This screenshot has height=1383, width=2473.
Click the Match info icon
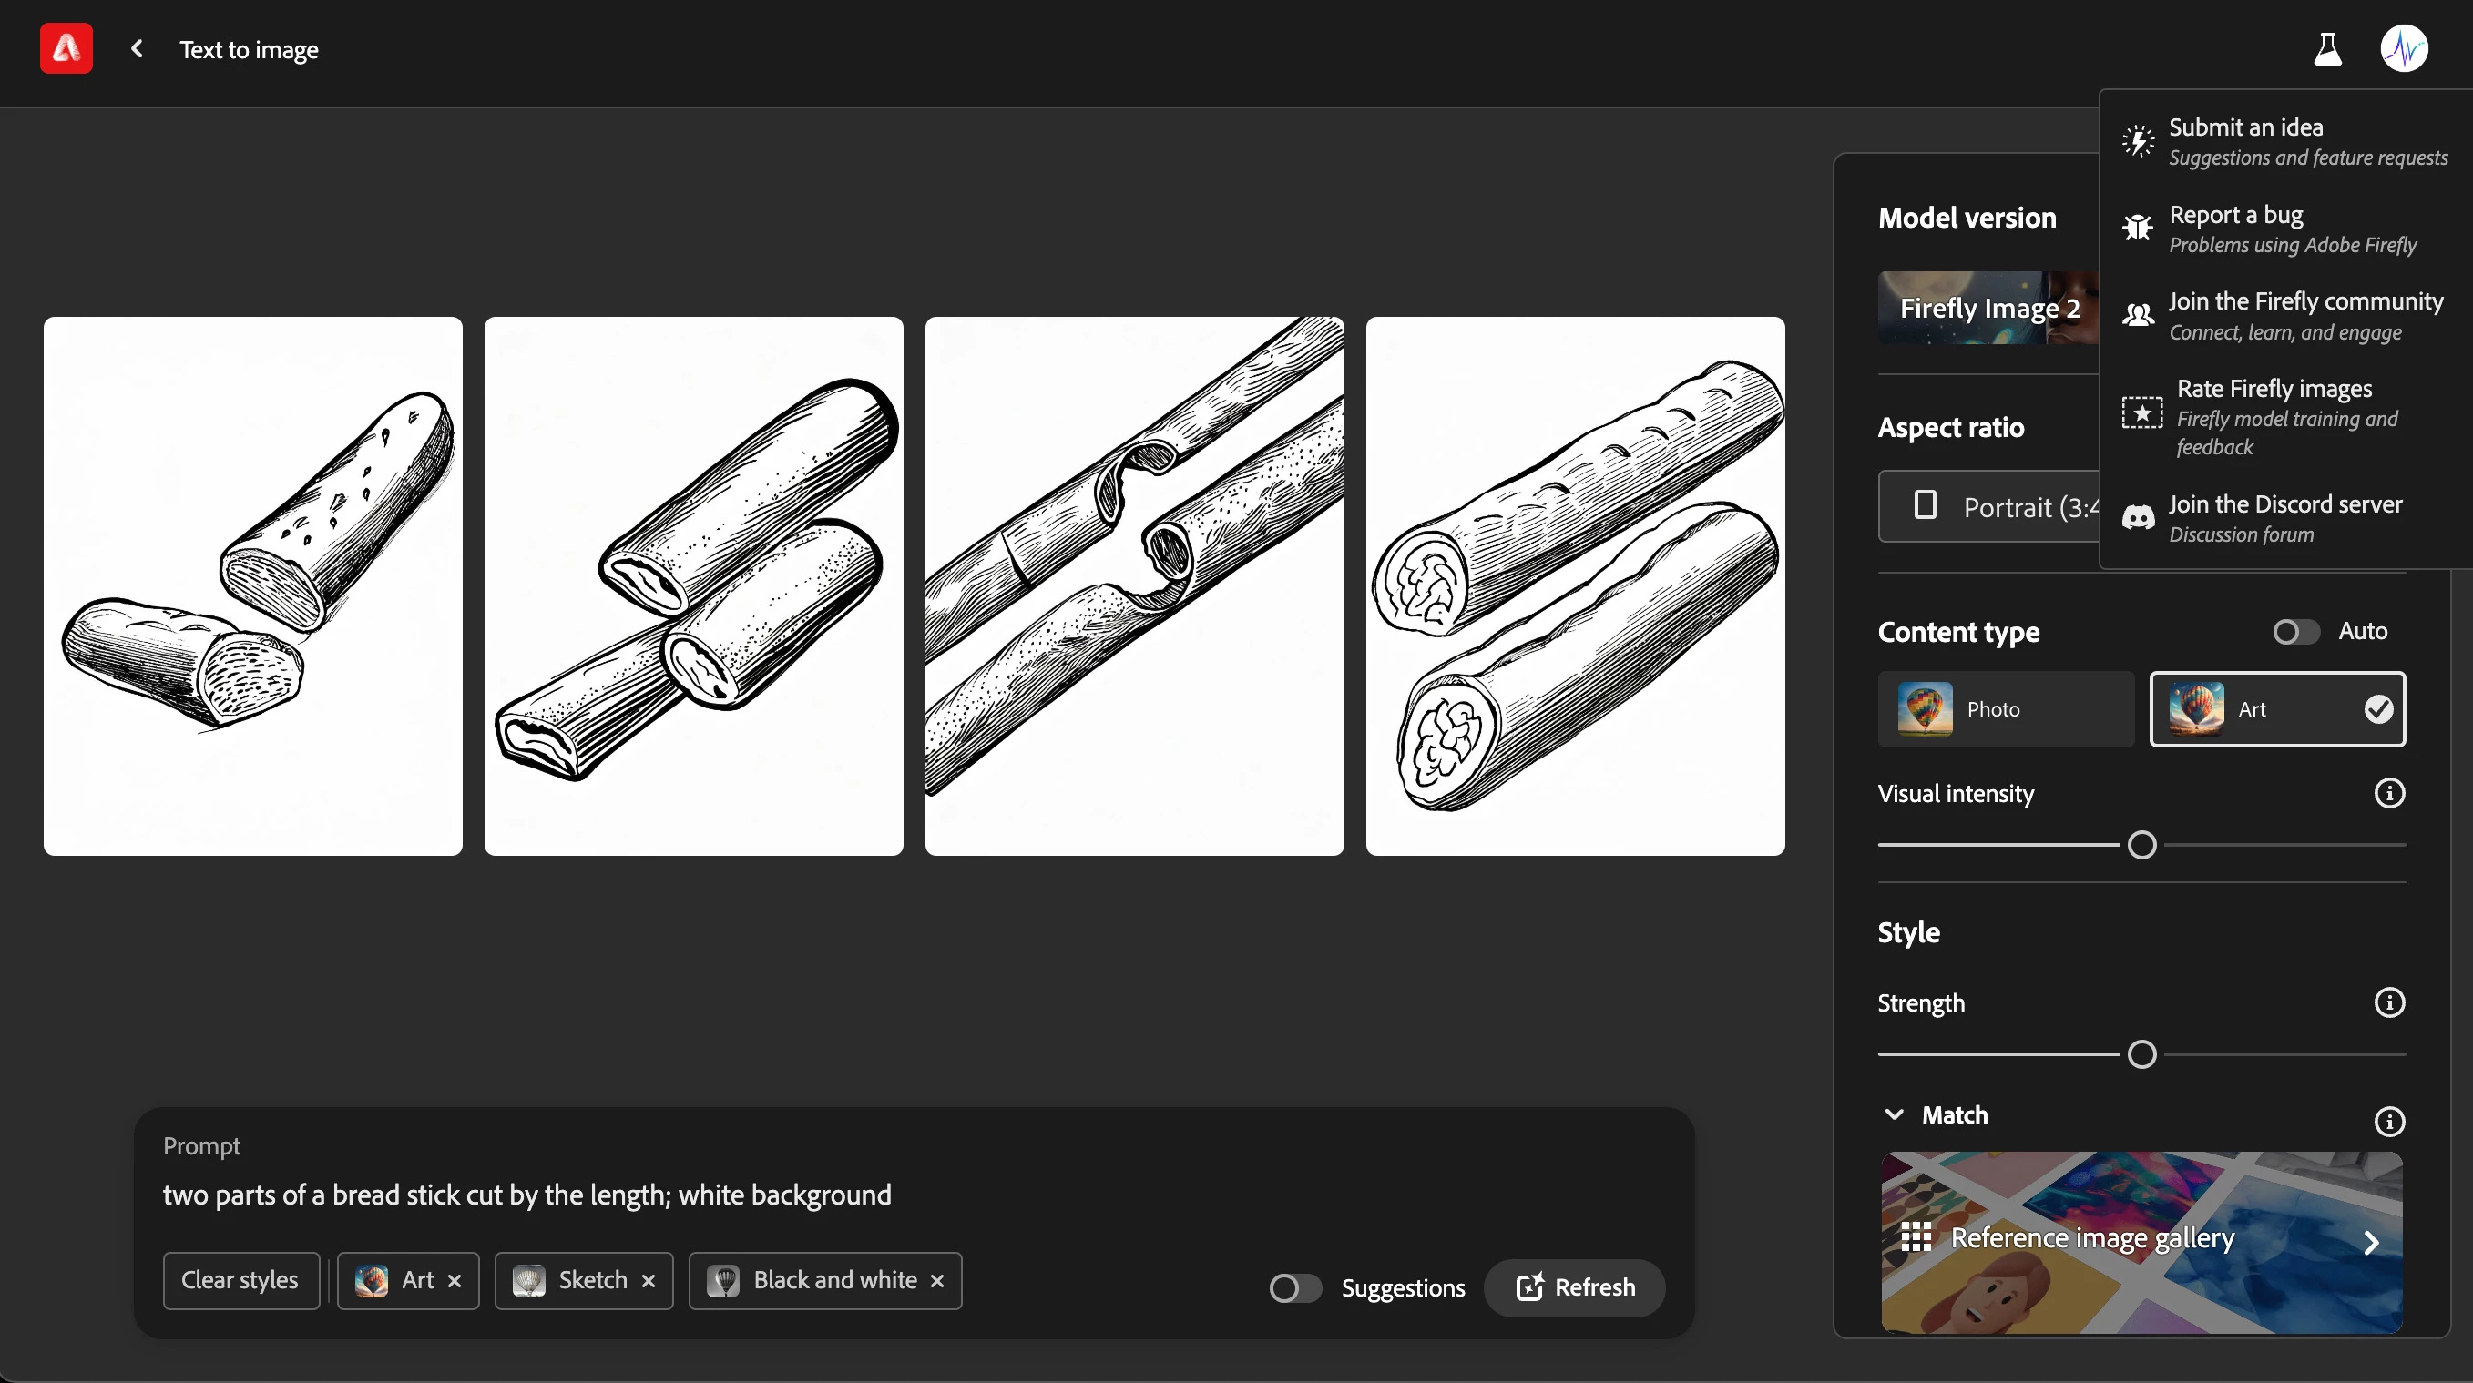pyautogui.click(x=2388, y=1120)
